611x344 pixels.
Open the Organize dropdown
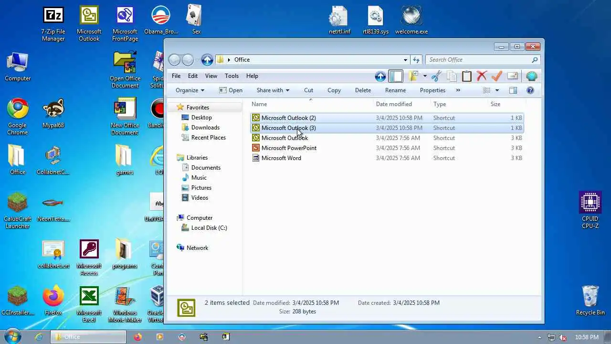pyautogui.click(x=190, y=90)
